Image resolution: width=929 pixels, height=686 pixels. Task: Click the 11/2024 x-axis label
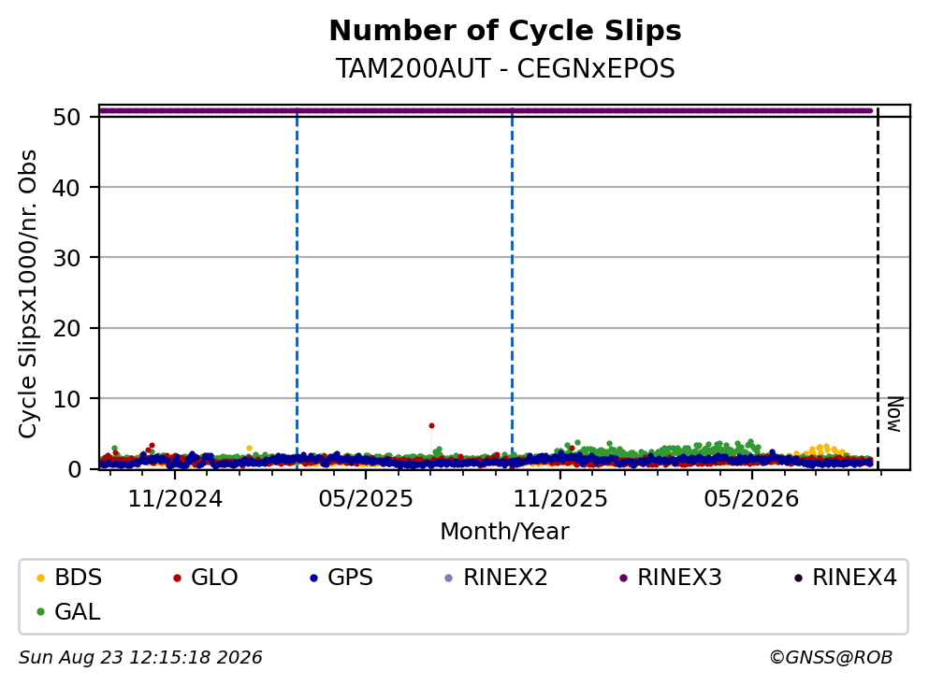point(175,499)
